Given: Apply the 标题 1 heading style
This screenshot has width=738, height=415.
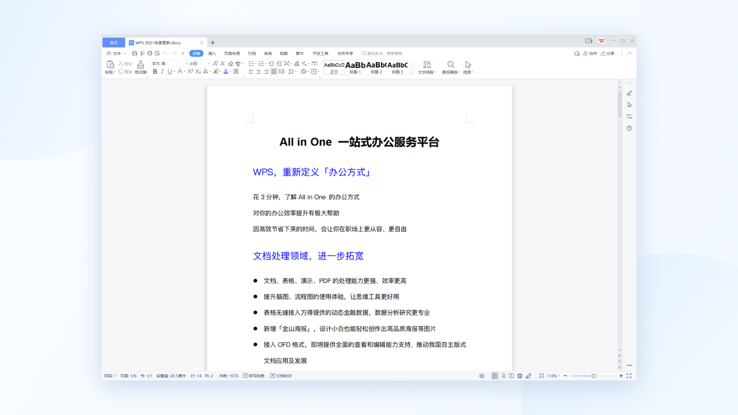Looking at the screenshot, I should tap(355, 67).
